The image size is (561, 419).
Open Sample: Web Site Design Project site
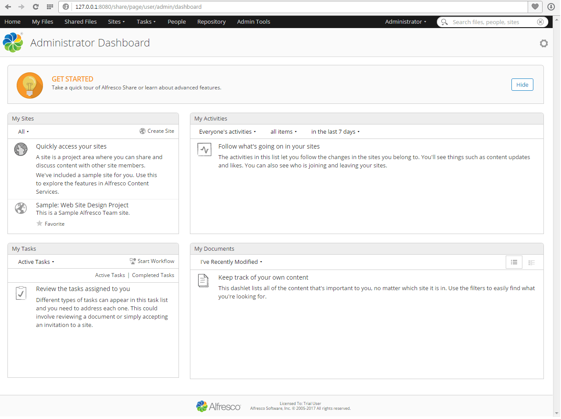click(82, 205)
